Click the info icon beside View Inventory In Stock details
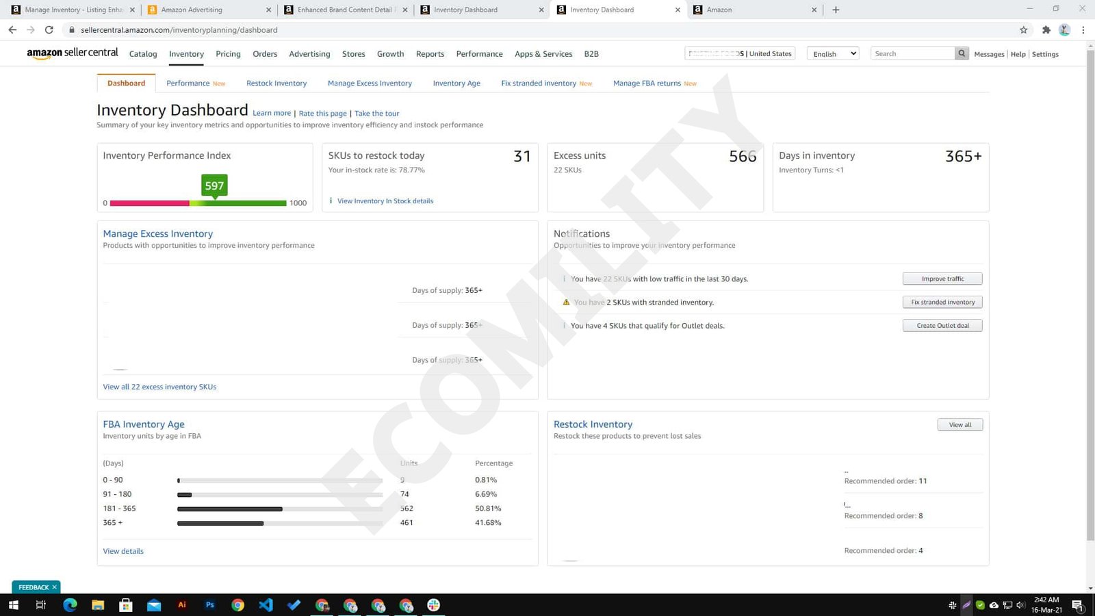Viewport: 1095px width, 616px height. (x=331, y=201)
